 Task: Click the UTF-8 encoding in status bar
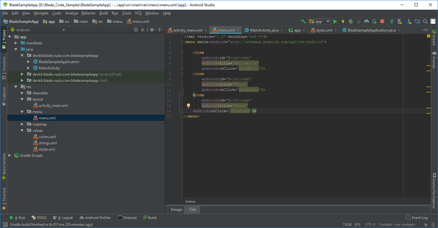[x=370, y=225]
